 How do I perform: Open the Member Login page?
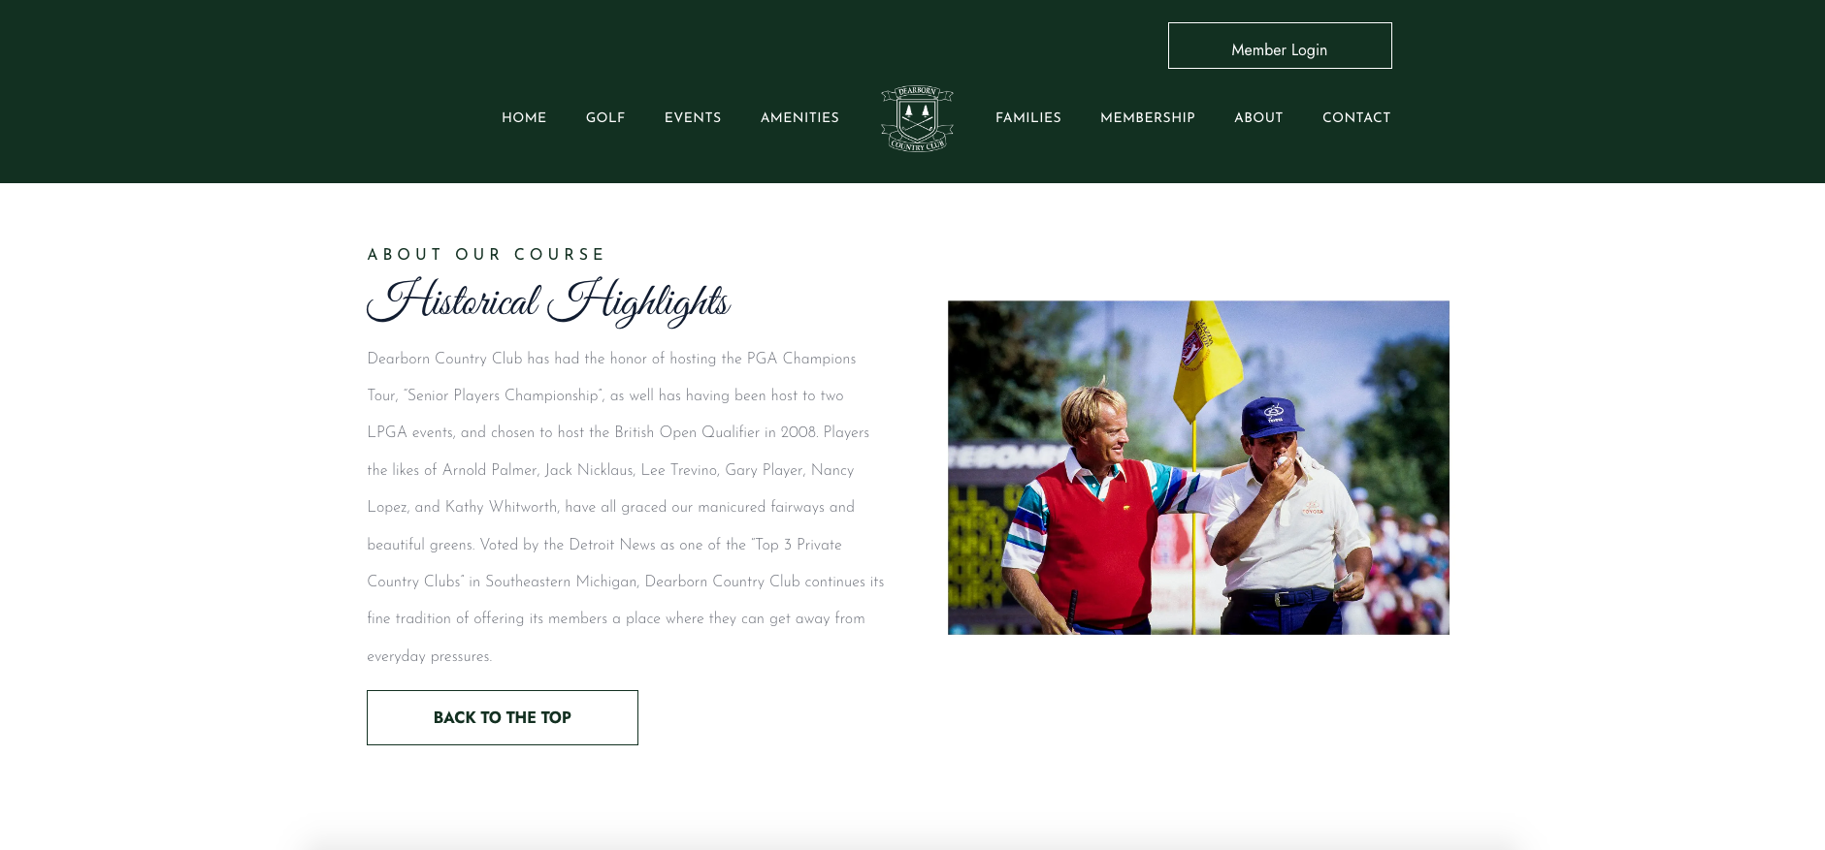tap(1280, 46)
